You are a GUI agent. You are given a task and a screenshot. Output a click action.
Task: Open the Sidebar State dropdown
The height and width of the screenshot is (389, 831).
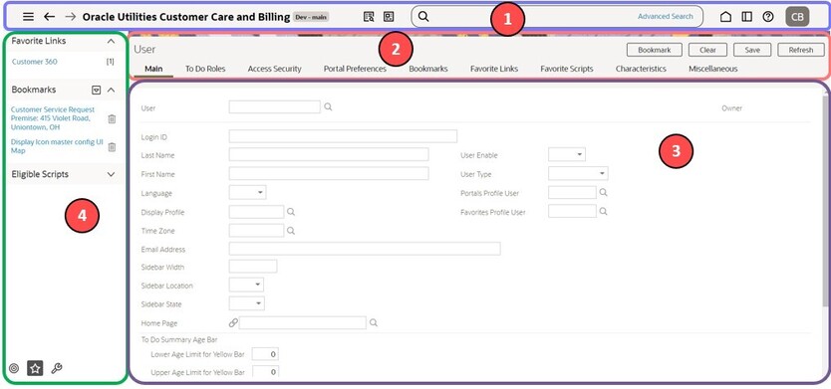[247, 303]
